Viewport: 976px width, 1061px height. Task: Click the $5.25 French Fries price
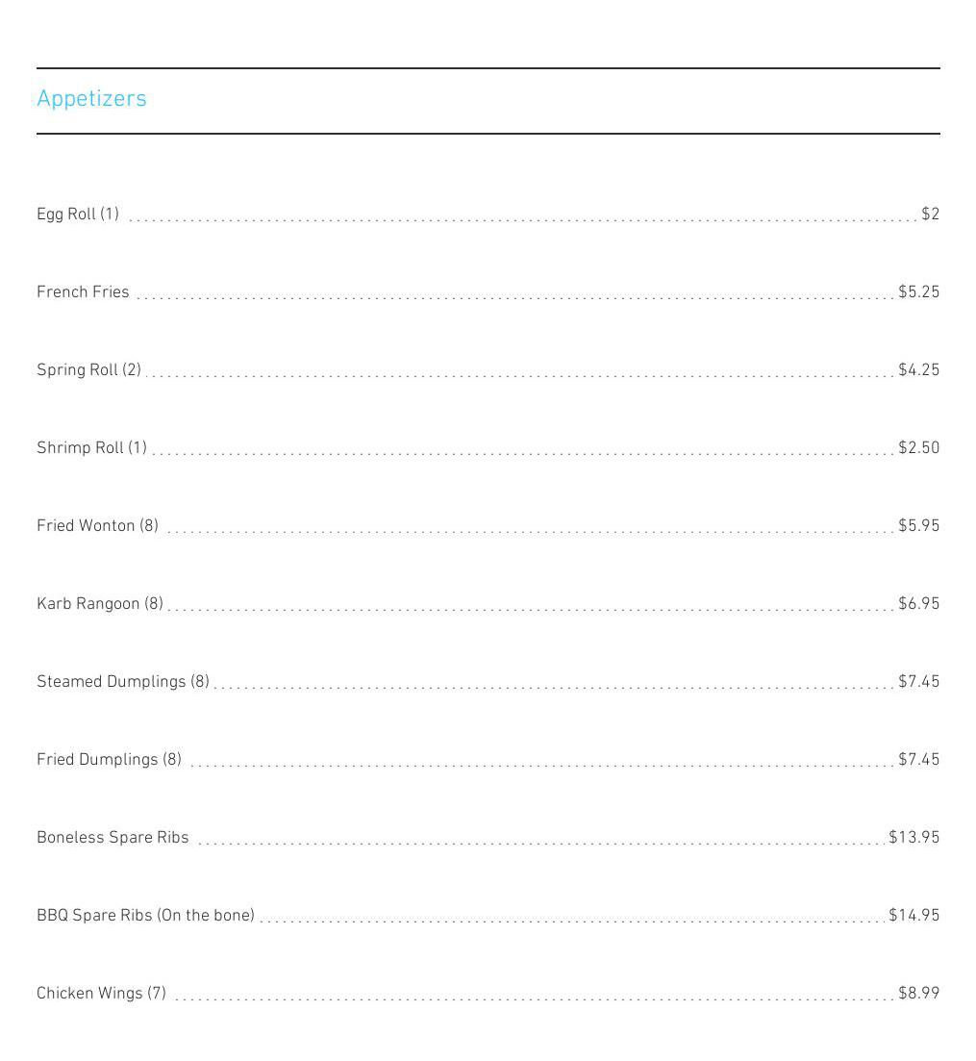coord(918,291)
